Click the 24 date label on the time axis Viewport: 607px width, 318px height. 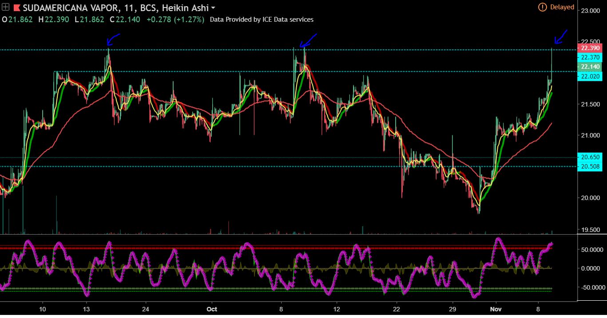146,309
